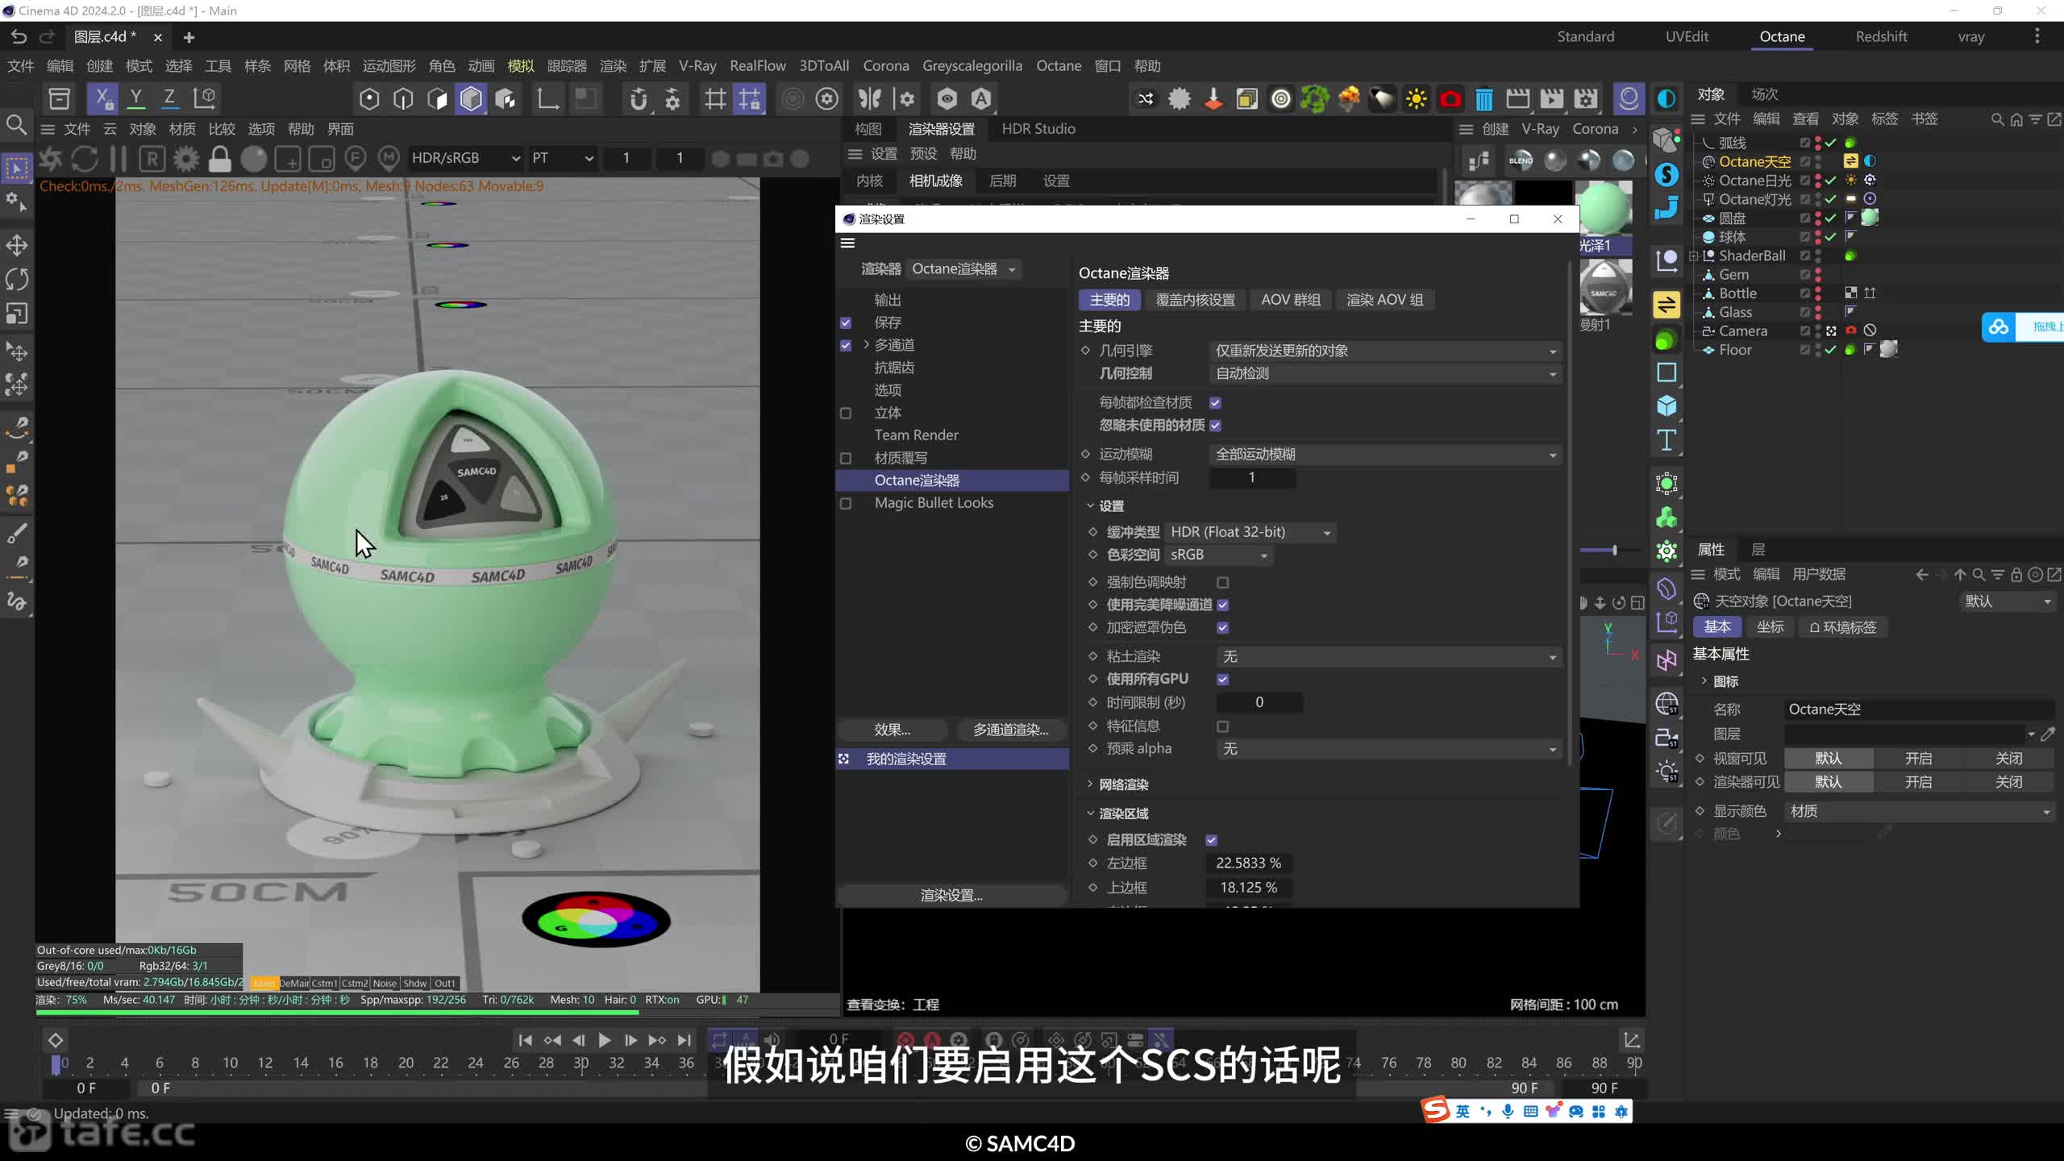The image size is (2064, 1161).
Task: Click the 多通道渲染... button
Action: coord(1010,730)
